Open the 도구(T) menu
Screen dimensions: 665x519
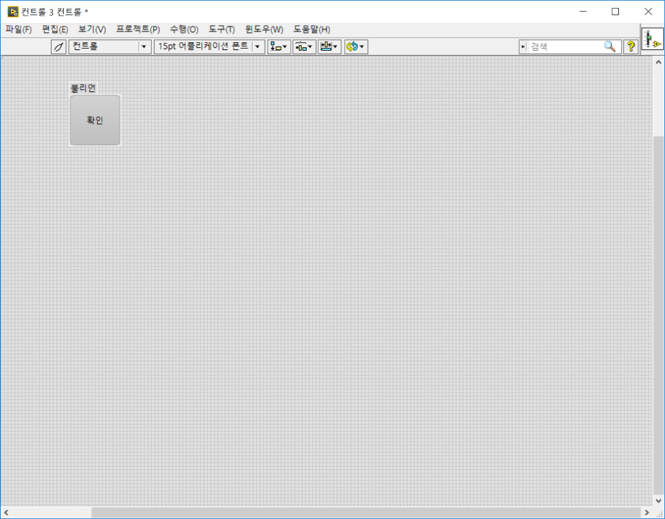(222, 29)
